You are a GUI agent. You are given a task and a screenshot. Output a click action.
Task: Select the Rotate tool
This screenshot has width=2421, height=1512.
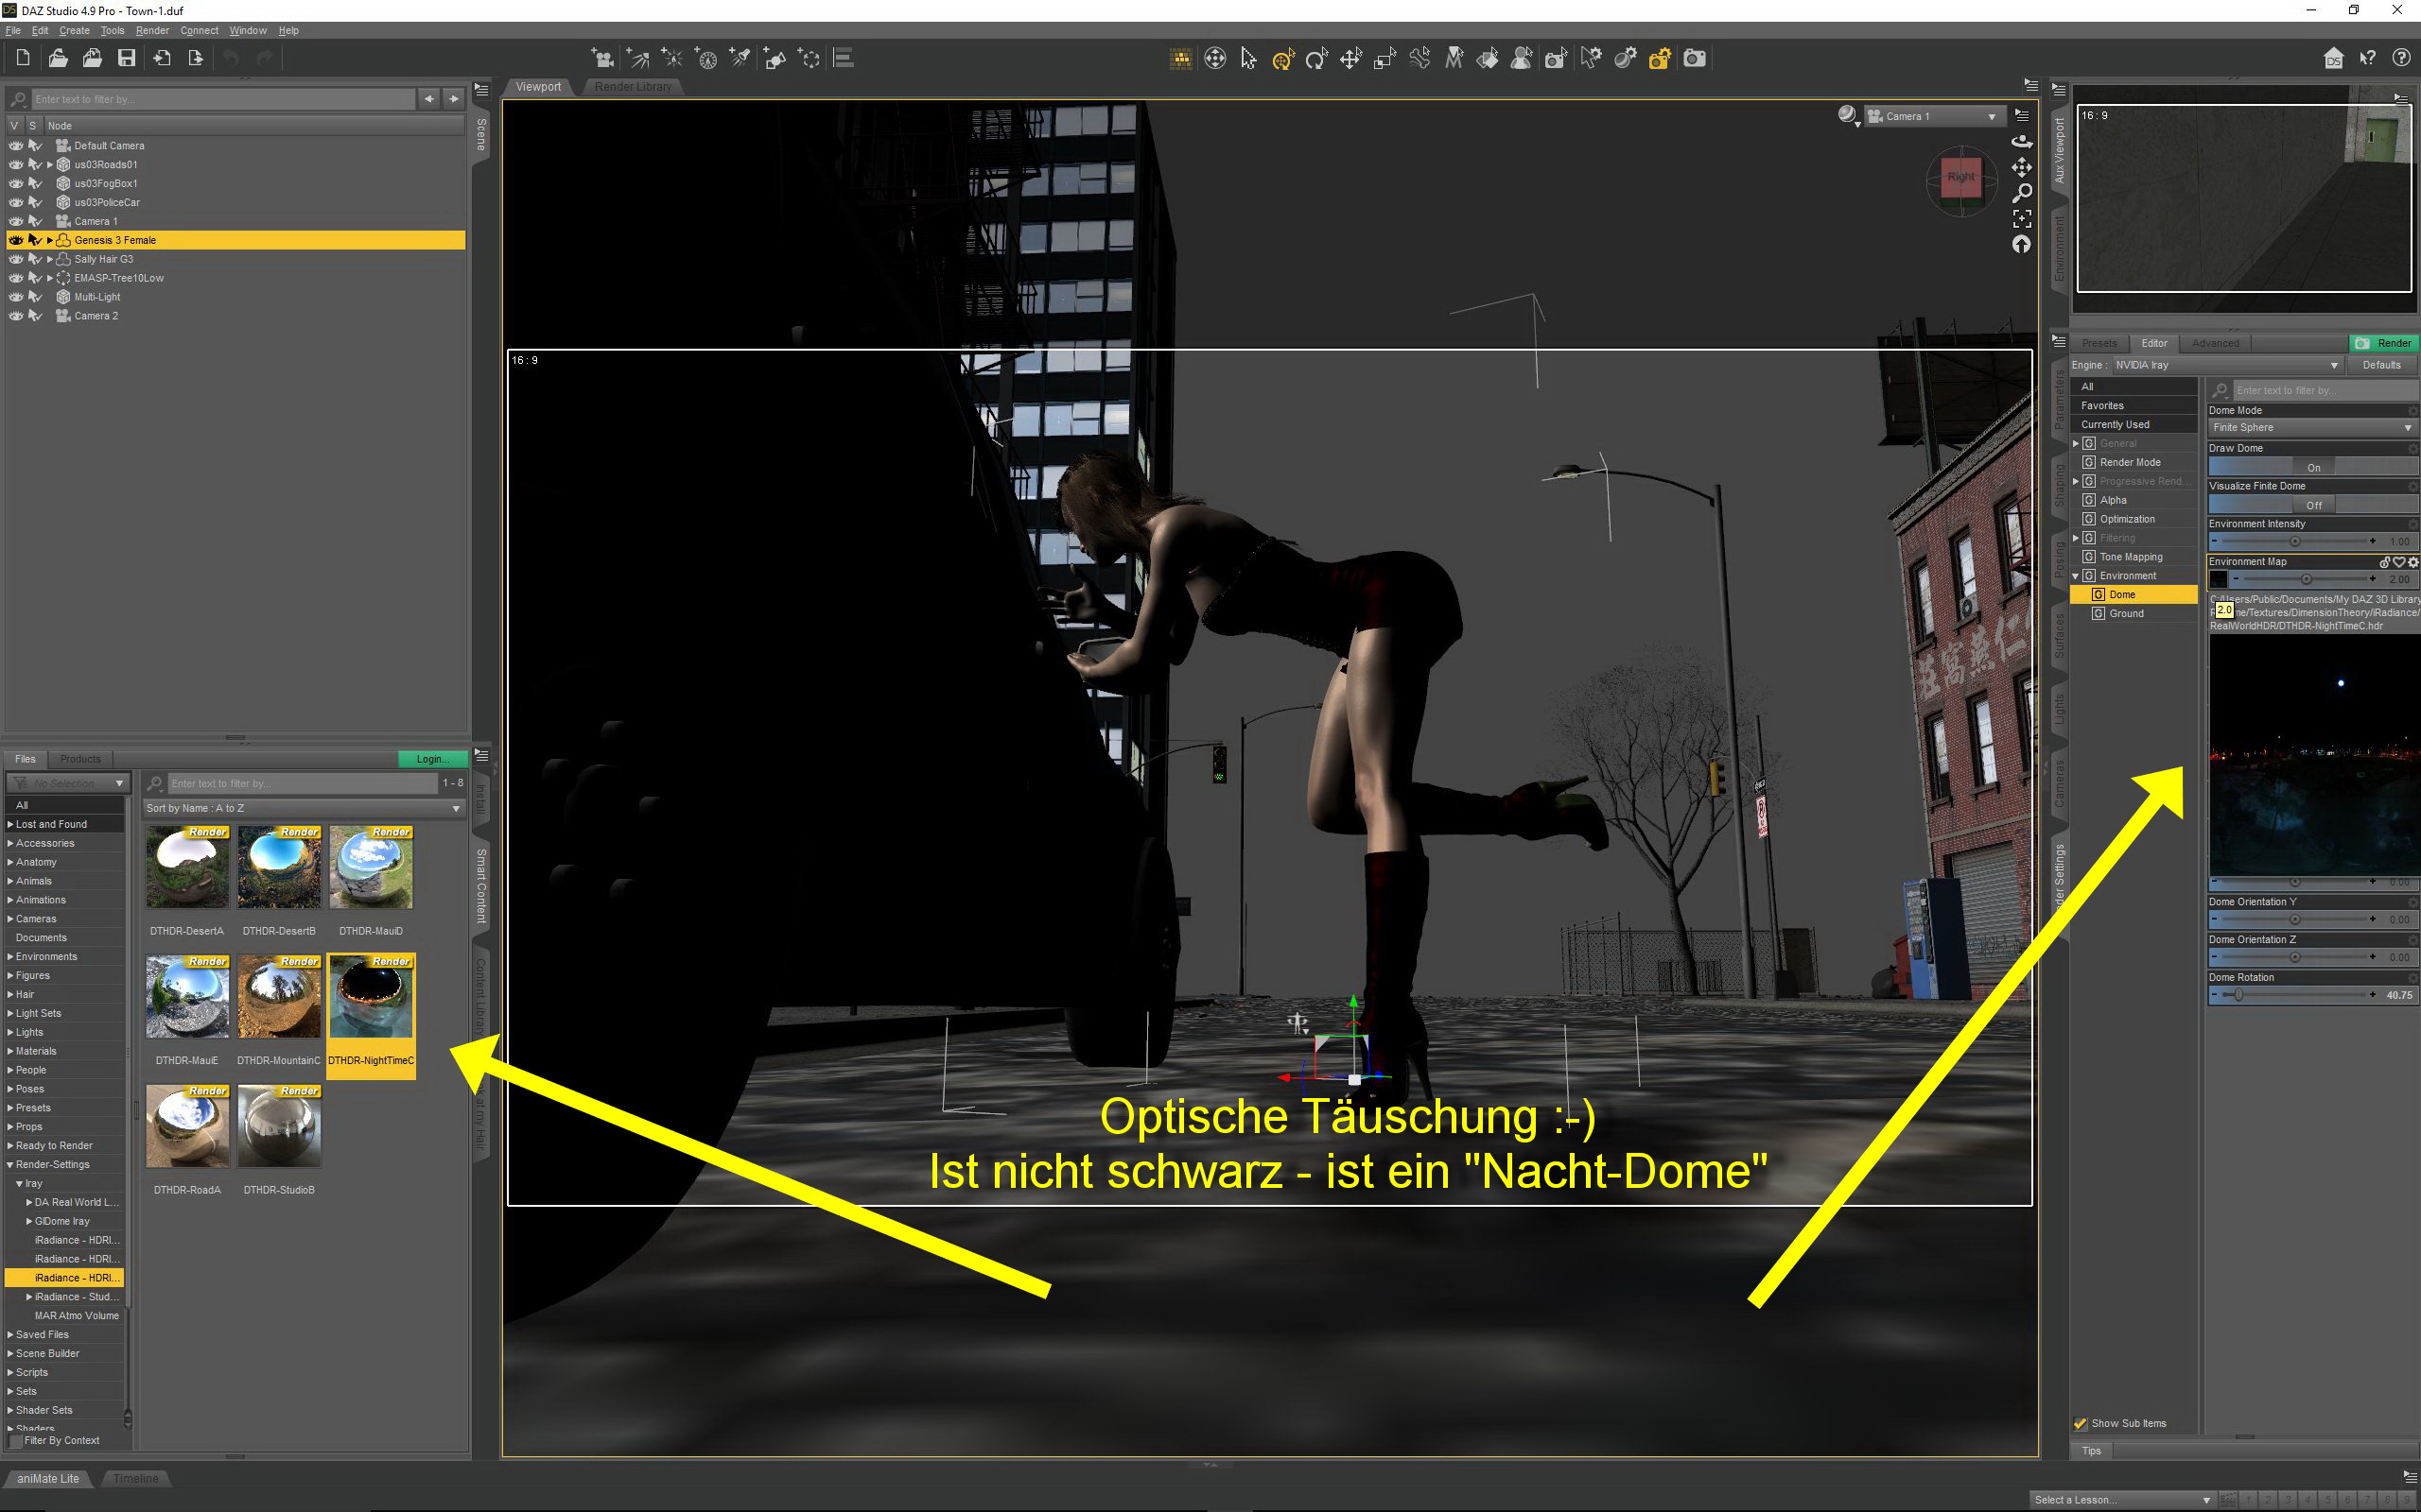(x=1316, y=59)
